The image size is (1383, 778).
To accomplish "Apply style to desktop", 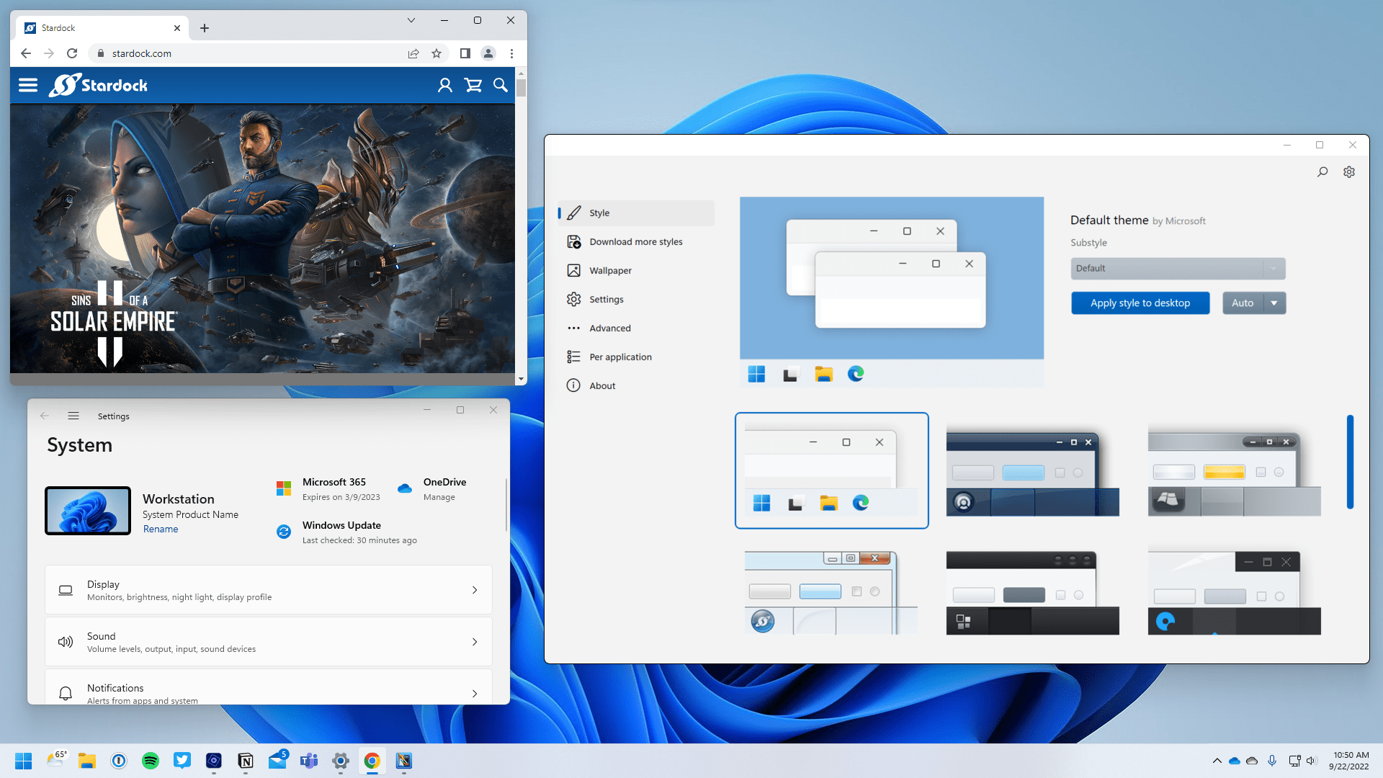I will (x=1140, y=303).
